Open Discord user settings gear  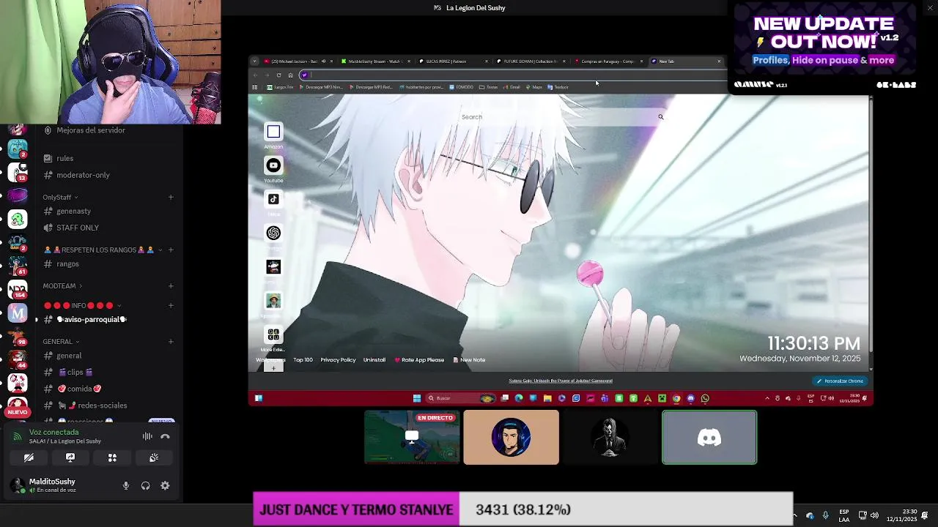click(165, 485)
